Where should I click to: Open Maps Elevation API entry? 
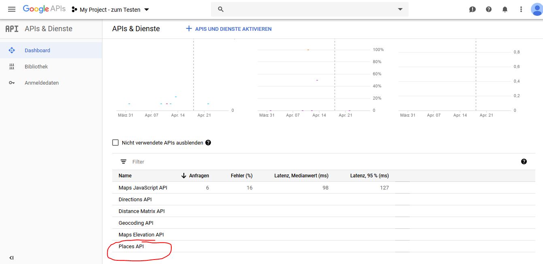141,234
